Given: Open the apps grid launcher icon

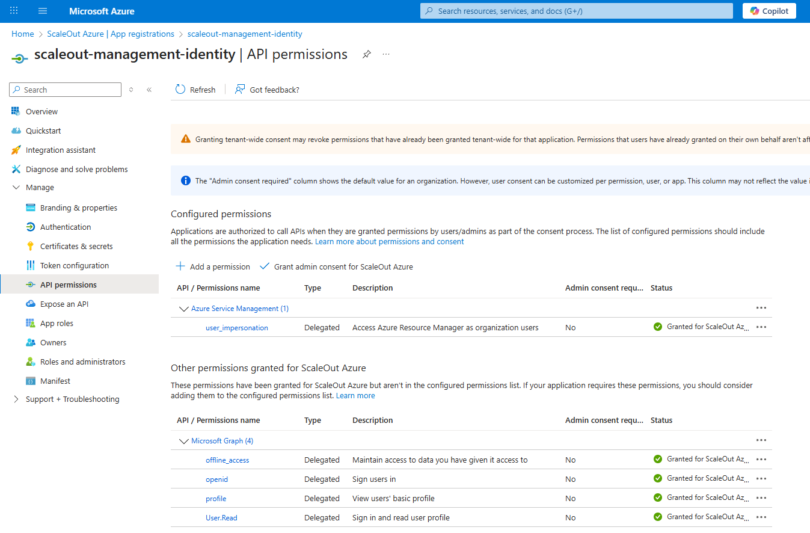Looking at the screenshot, I should point(14,11).
